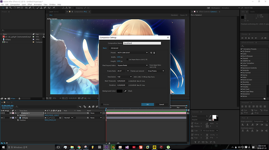Select the Eraser tool
The width and height of the screenshot is (269, 150).
[45, 8]
